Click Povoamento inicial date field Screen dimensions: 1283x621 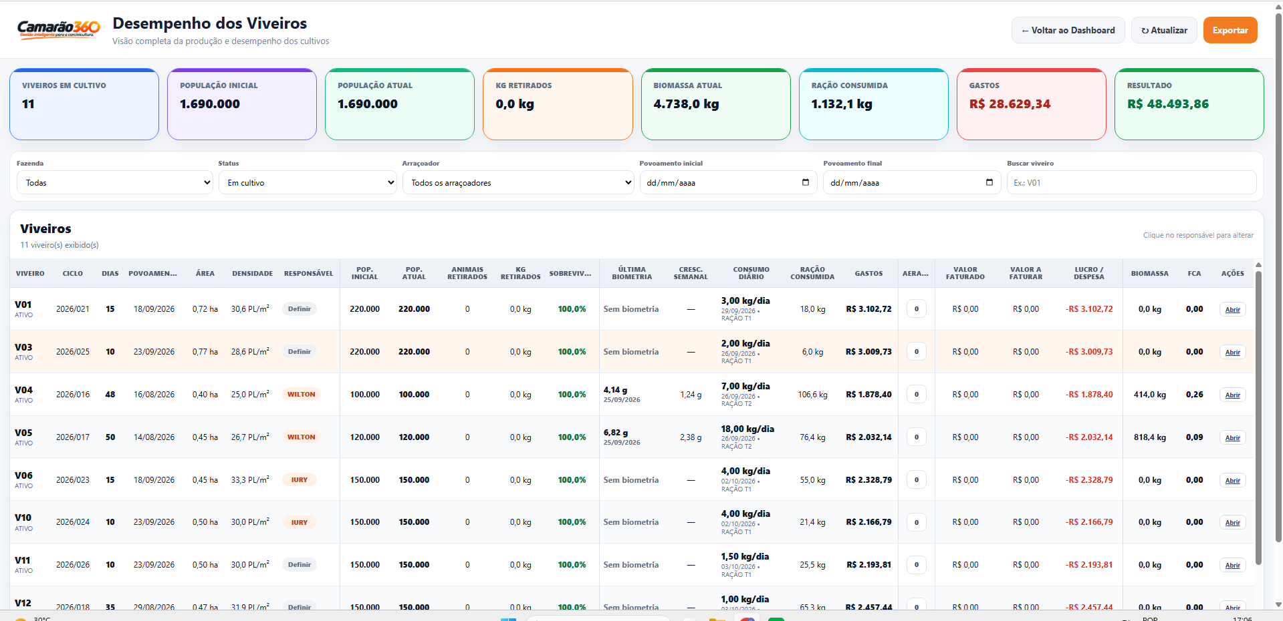pyautogui.click(x=728, y=182)
